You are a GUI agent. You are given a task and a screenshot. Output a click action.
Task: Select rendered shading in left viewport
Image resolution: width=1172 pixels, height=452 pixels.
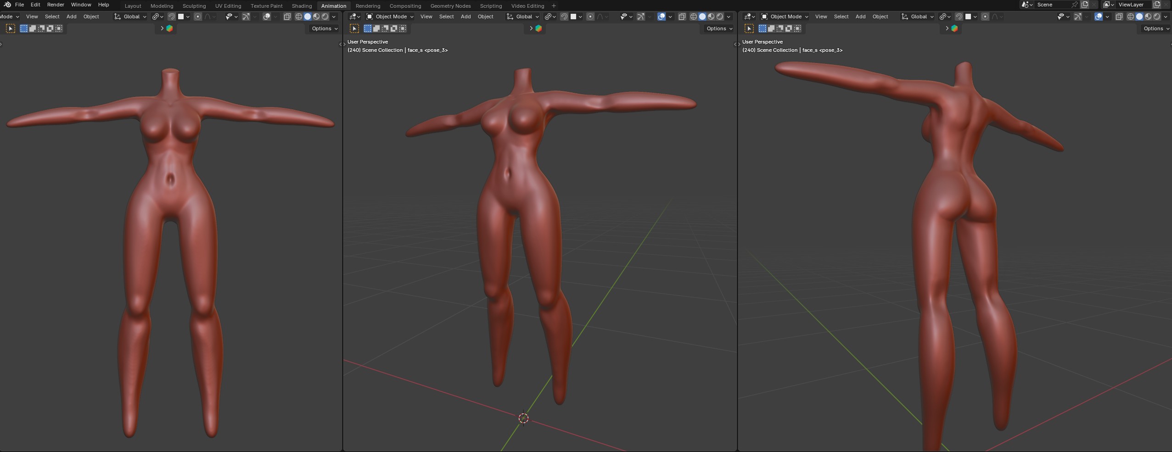(x=325, y=17)
